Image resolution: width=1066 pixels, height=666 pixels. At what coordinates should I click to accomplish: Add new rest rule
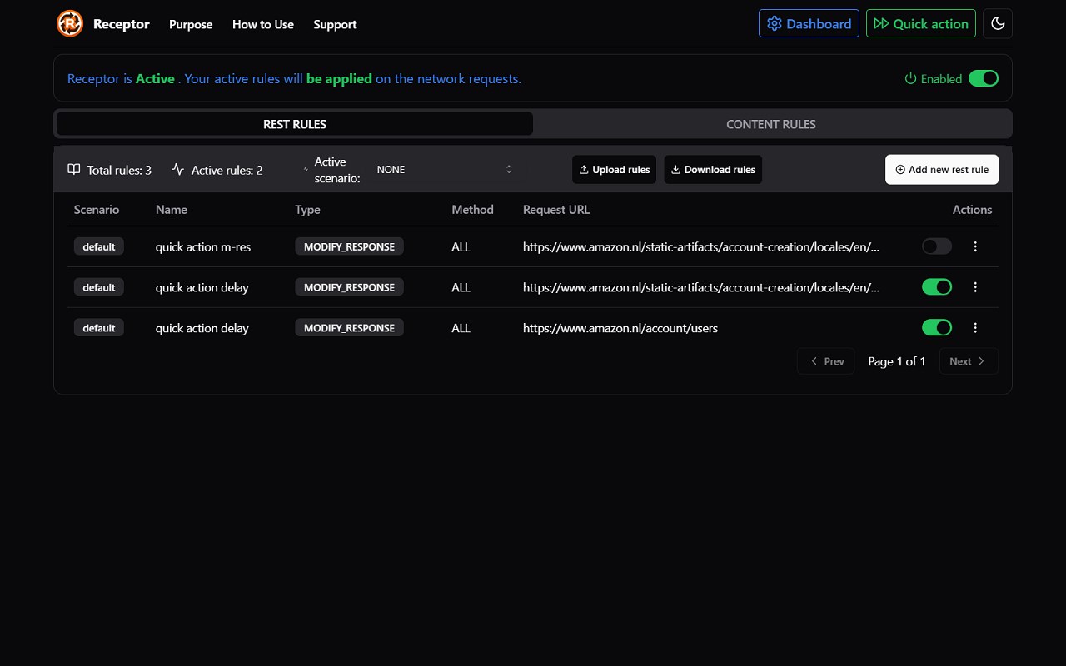tap(942, 170)
